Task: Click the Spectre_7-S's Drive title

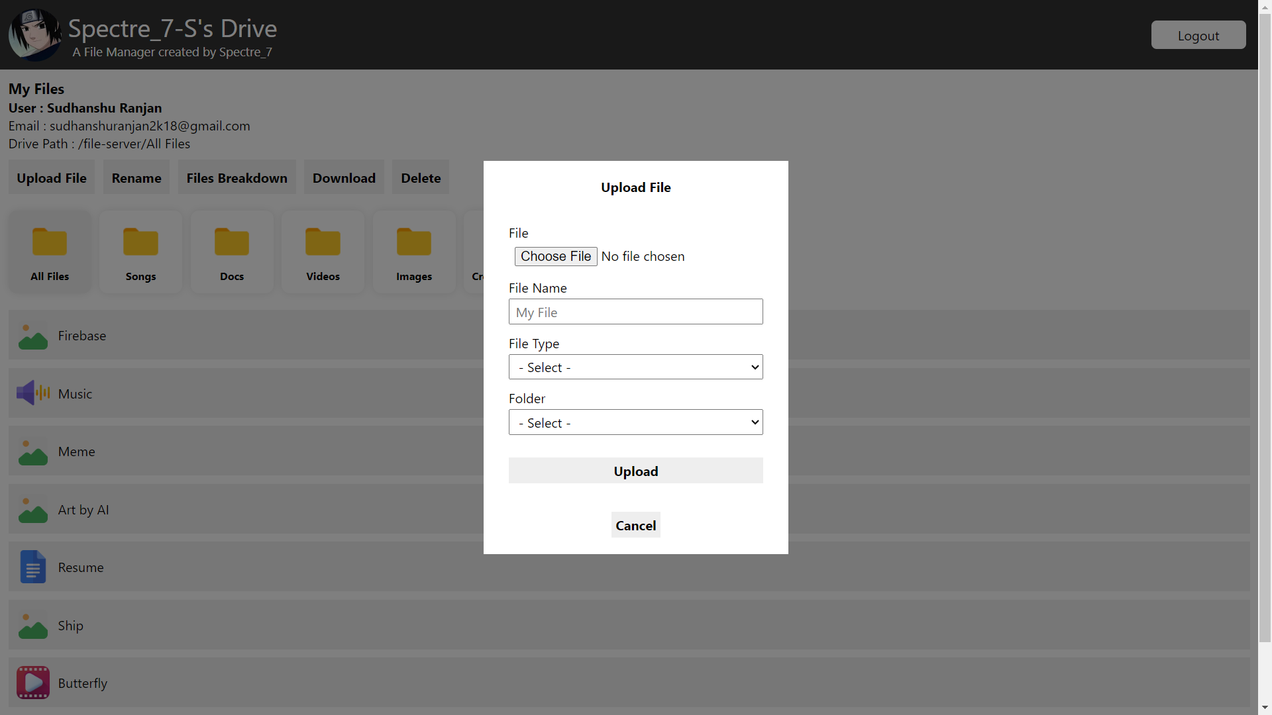Action: [172, 28]
